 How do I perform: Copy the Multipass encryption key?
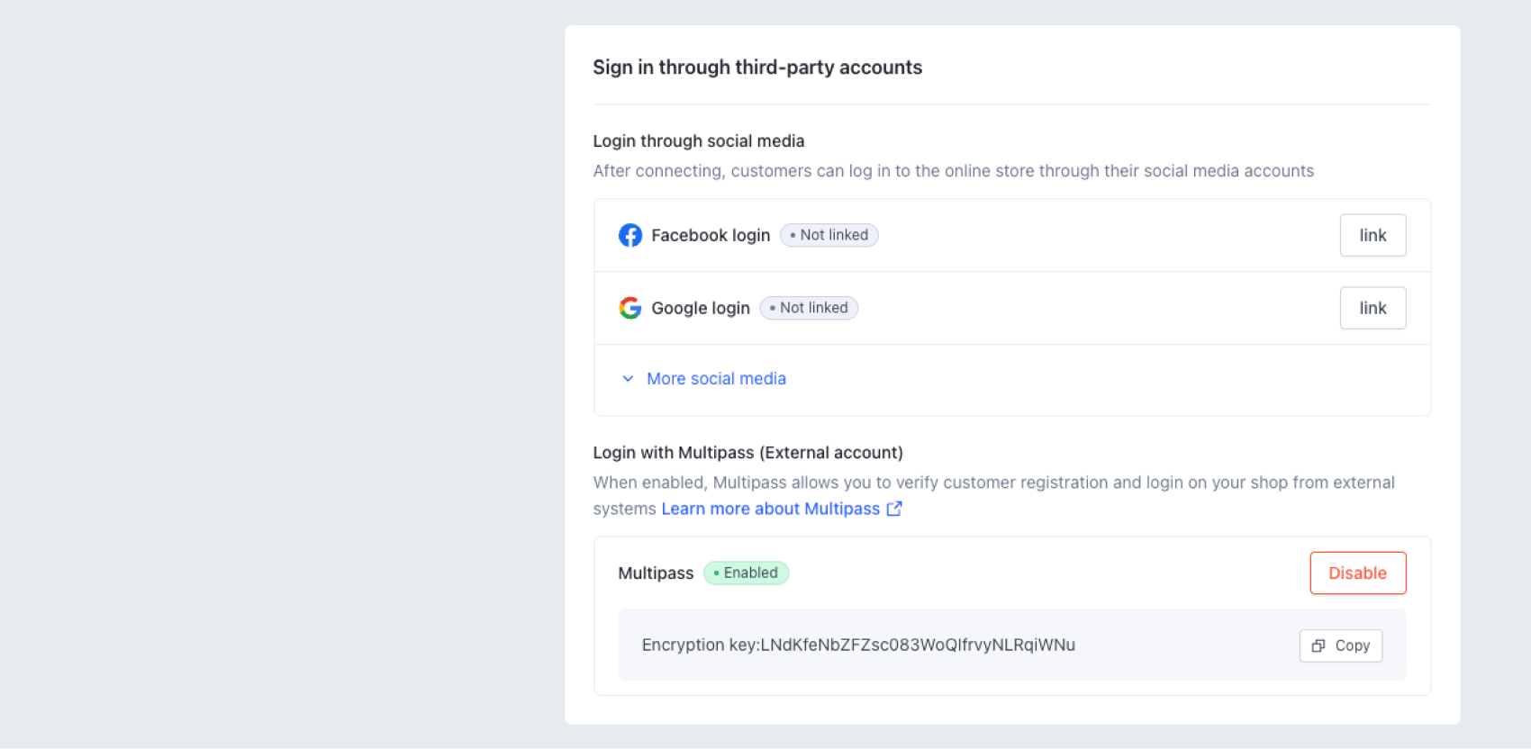coord(1340,645)
